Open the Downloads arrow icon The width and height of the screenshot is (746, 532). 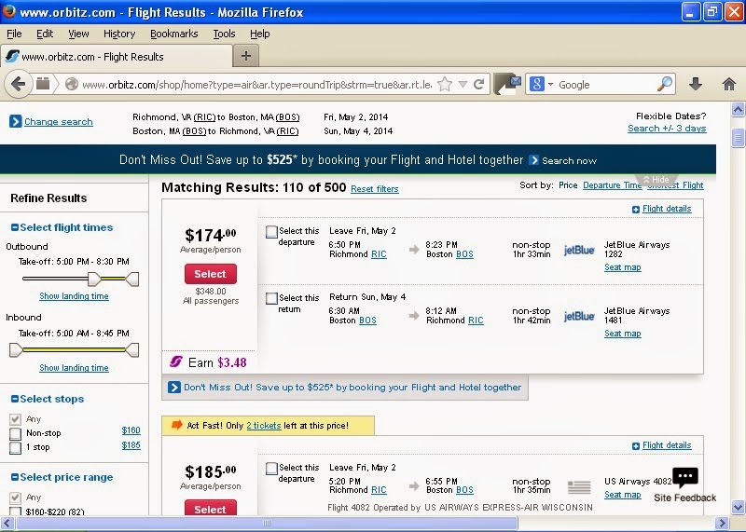[695, 84]
